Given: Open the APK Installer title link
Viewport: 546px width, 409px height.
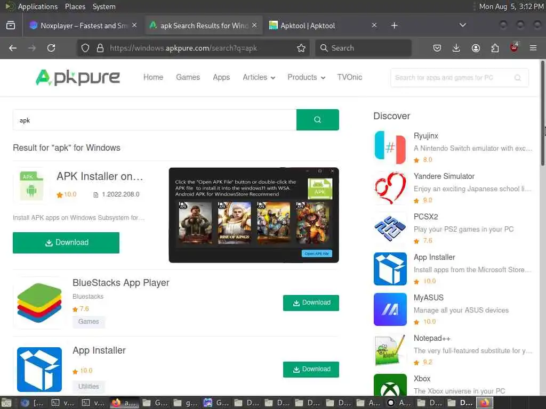Looking at the screenshot, I should [x=100, y=176].
